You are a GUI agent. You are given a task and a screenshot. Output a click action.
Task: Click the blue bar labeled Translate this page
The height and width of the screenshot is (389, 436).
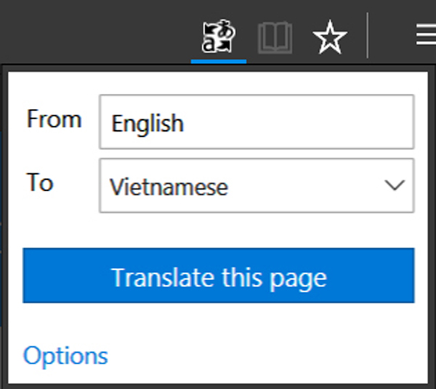tap(219, 276)
